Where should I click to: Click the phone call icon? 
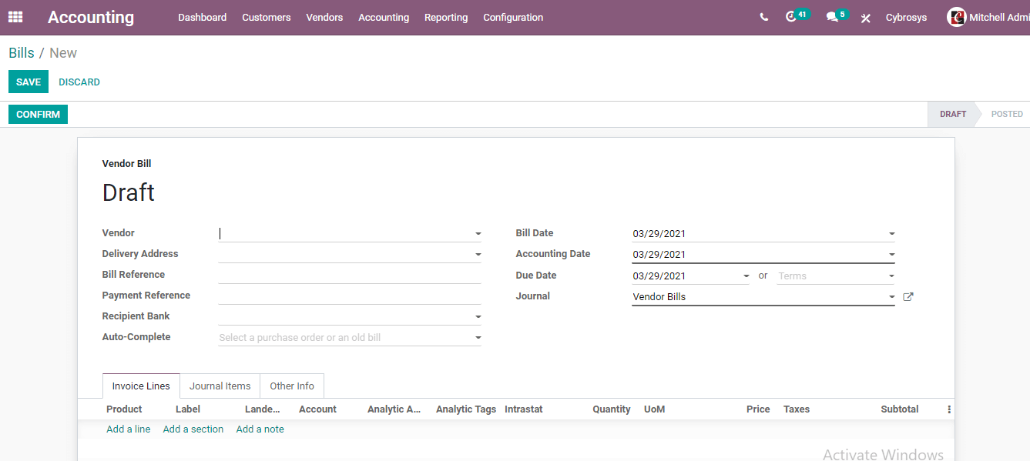coord(763,17)
